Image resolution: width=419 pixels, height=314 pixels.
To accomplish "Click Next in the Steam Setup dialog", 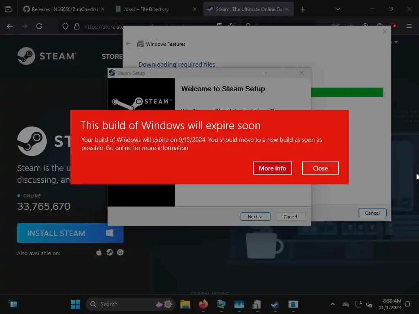I will point(255,217).
